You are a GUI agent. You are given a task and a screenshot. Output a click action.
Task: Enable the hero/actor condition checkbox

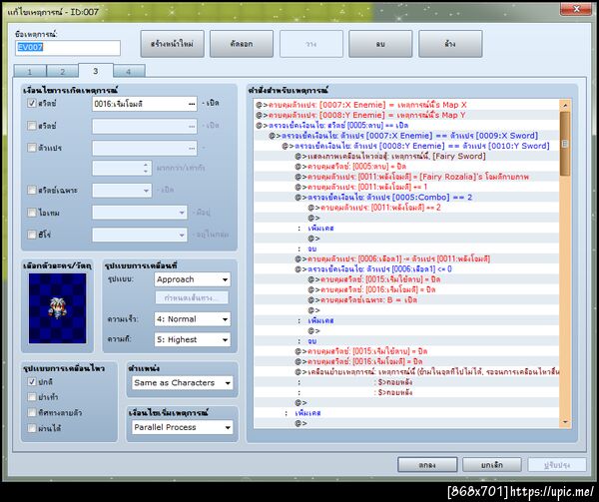(x=32, y=235)
